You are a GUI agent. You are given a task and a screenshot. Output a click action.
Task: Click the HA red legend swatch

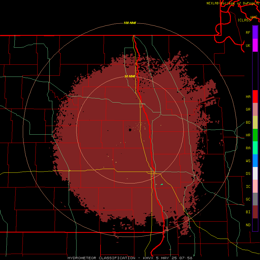click(255, 96)
